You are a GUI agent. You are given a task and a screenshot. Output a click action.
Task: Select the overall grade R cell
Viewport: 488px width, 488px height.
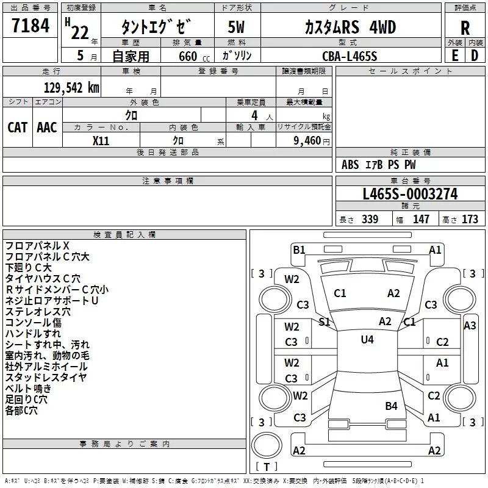click(465, 27)
